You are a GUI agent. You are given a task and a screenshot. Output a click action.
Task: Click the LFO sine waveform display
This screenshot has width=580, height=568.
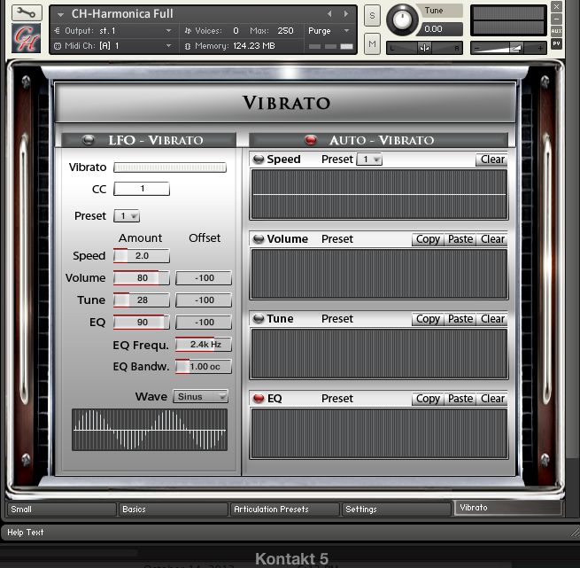150,430
